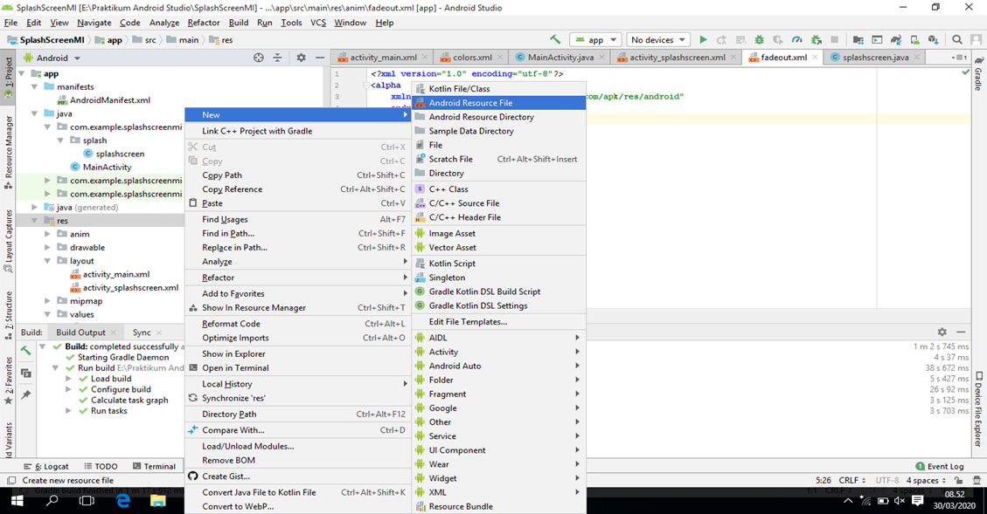Select Android Resource File from submenu
The image size is (987, 514).
(x=499, y=103)
